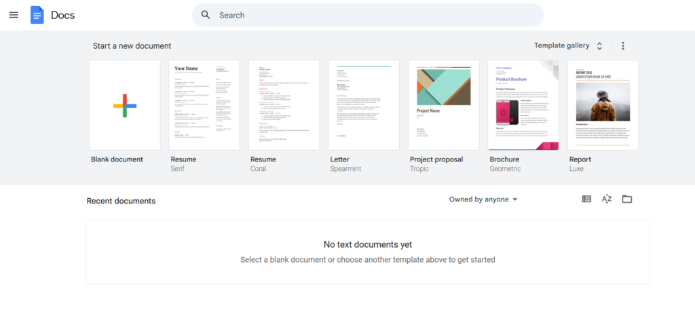695x325 pixels.
Task: Click the Template gallery up-down arrows
Action: (x=599, y=46)
